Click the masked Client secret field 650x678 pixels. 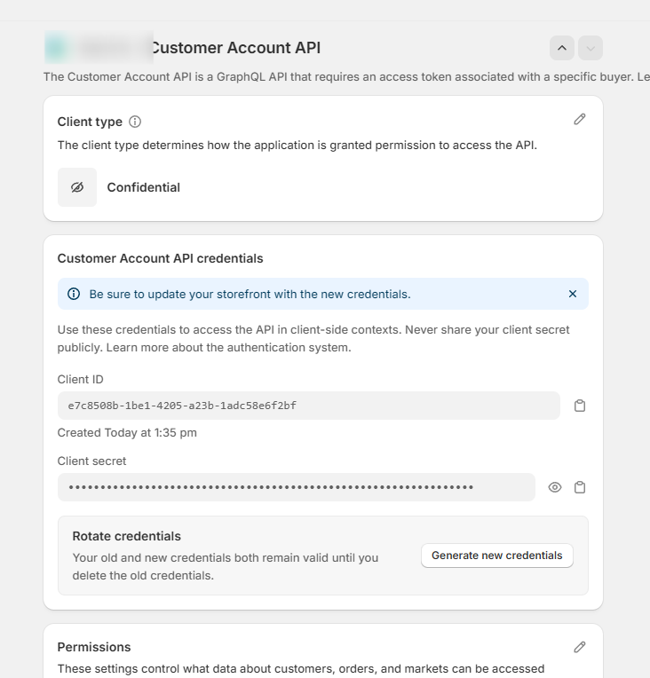point(296,487)
